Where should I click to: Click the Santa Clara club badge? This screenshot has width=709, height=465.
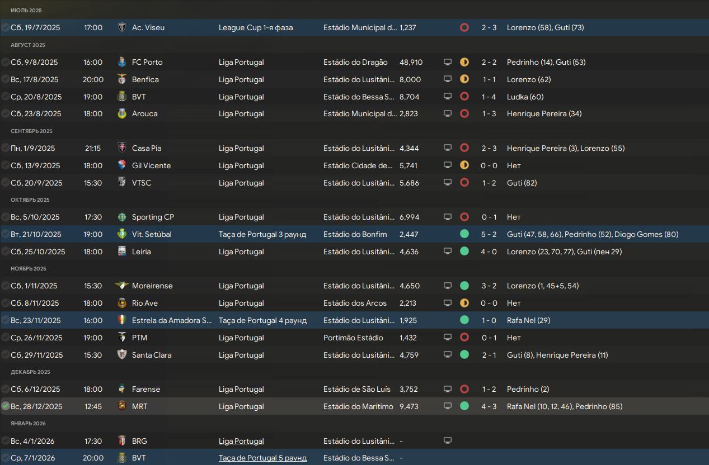121,355
